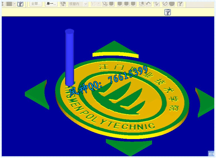
Task: Click the selection icon left of 视窗内 dropdown
Action: coord(63,4)
